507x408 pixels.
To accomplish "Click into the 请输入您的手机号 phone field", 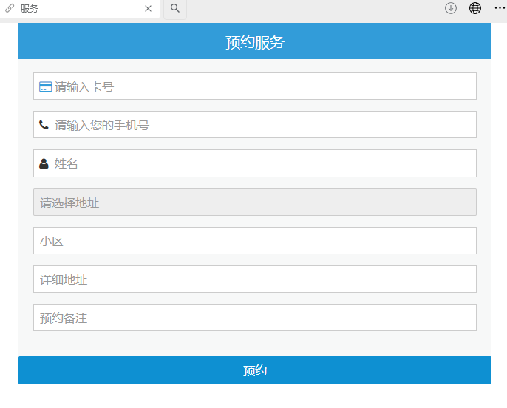I will click(262, 125).
